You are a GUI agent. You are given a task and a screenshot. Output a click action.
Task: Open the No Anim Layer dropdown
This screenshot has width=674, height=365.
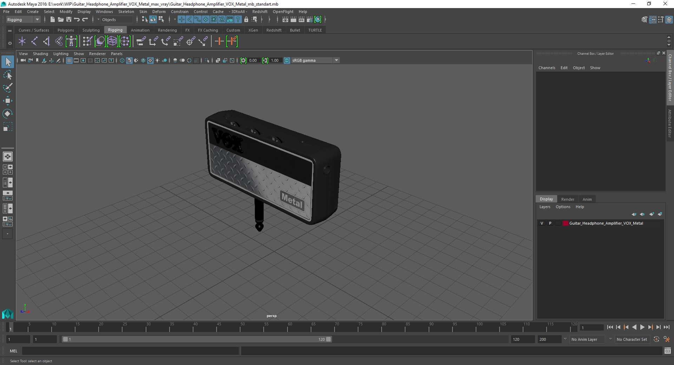coord(588,339)
